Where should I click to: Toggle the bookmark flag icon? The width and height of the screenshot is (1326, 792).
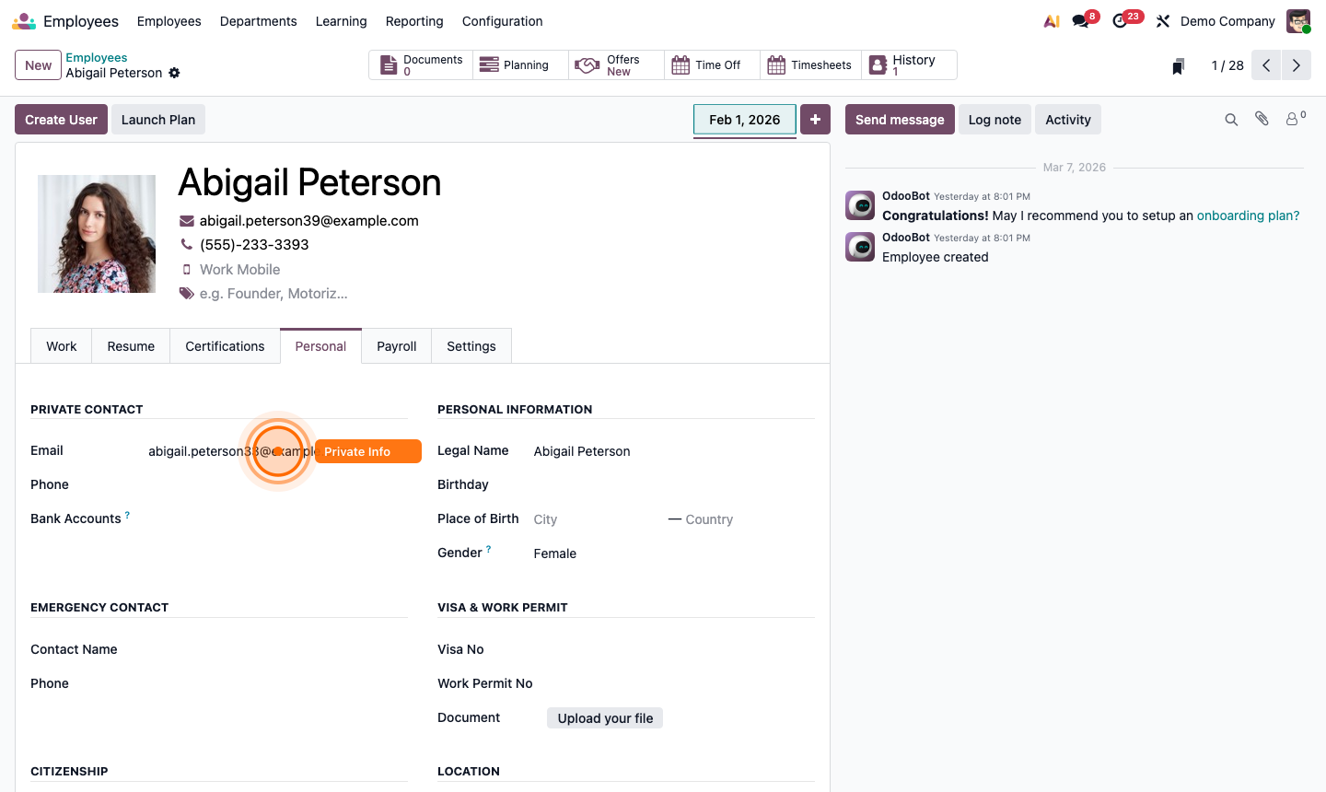1178,65
